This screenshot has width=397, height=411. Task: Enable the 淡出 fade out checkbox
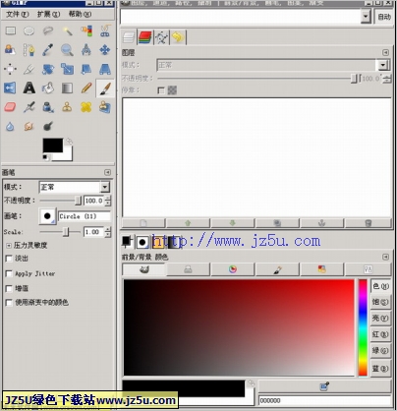click(x=9, y=259)
